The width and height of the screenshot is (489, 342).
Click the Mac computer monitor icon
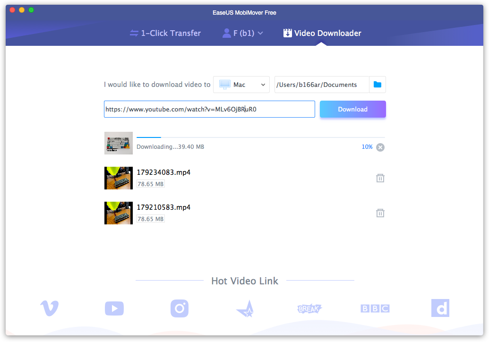pos(224,85)
